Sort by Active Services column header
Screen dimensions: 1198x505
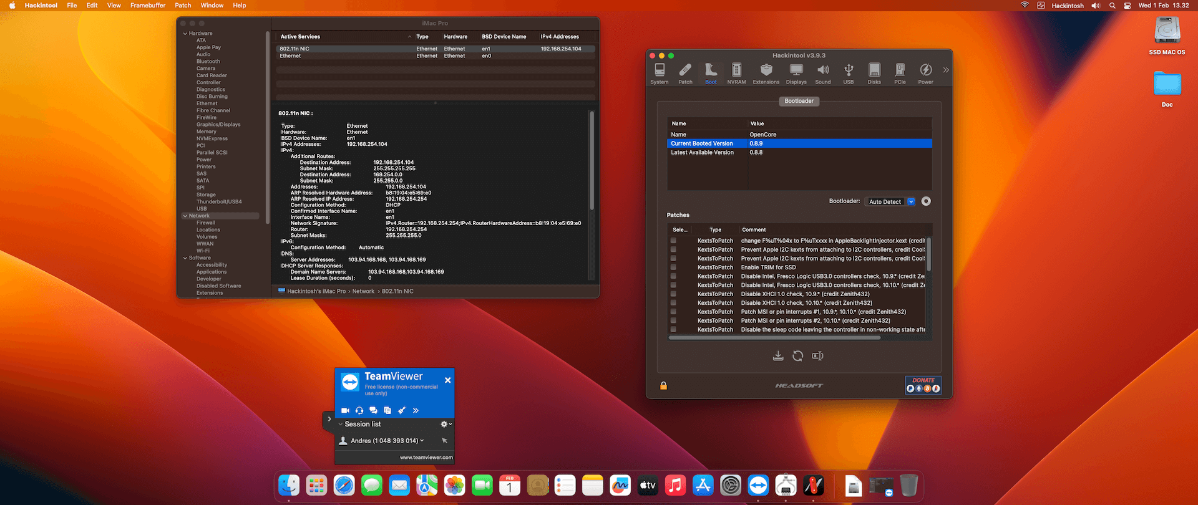[345, 37]
